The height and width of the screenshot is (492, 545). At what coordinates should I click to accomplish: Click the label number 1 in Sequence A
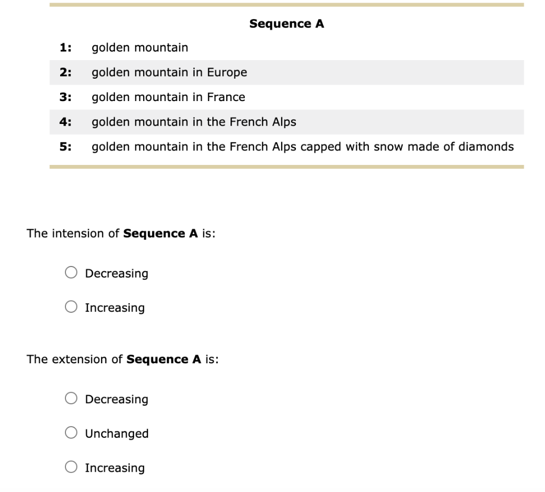(x=65, y=47)
